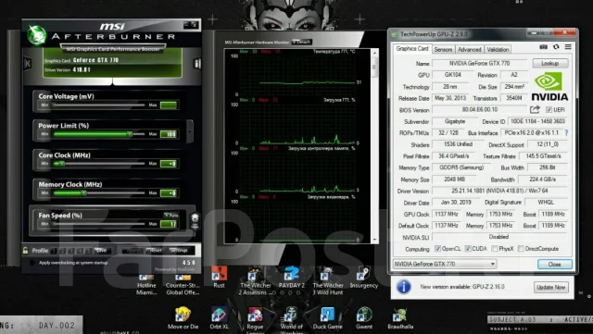Viewport: 593px width, 334px height.
Task: Open Afterburner Settings button
Action: tap(179, 251)
